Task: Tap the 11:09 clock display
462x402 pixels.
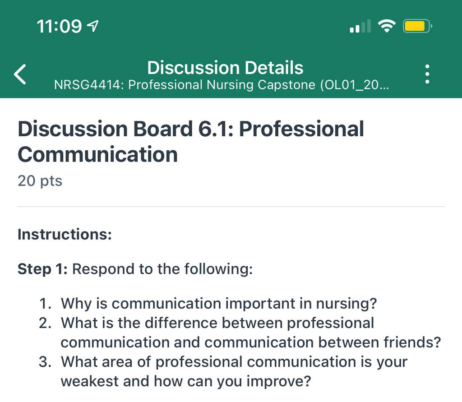Action: [59, 26]
